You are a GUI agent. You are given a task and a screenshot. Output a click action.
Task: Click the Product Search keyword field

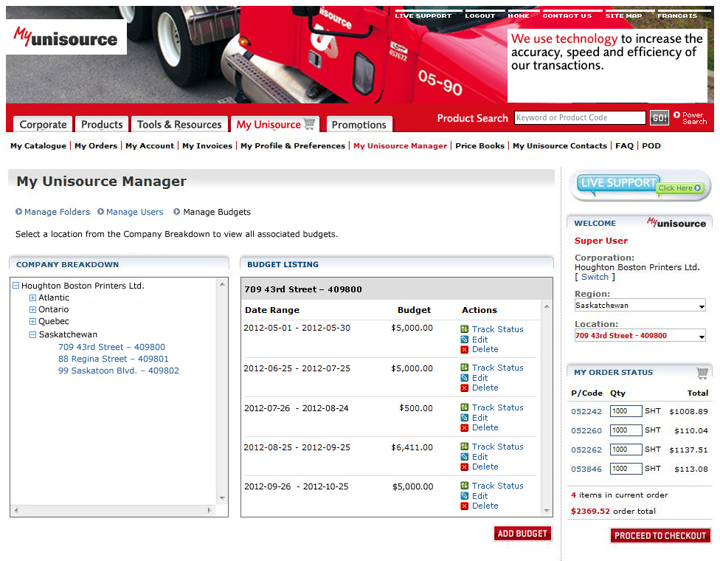579,118
